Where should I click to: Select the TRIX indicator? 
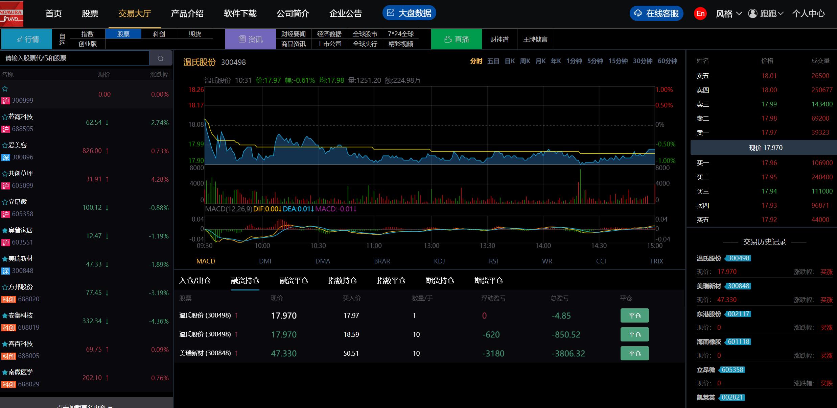[x=656, y=261]
